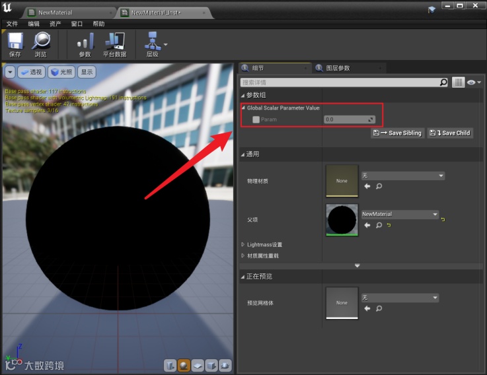
Task: Reset parent to default yellow arrow
Action: point(389,225)
